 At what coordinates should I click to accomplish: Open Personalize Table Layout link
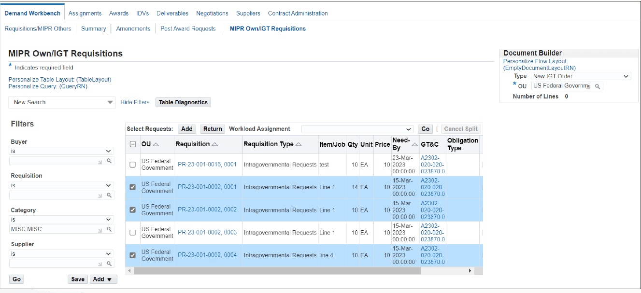click(60, 80)
